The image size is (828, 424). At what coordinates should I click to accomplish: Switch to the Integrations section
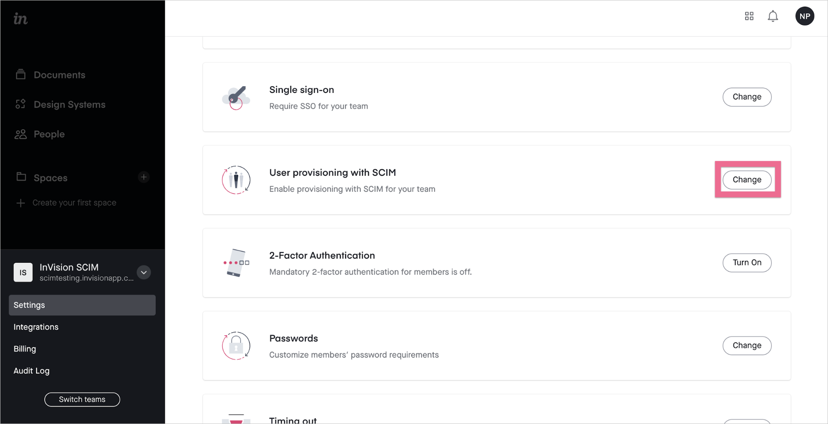tap(36, 327)
